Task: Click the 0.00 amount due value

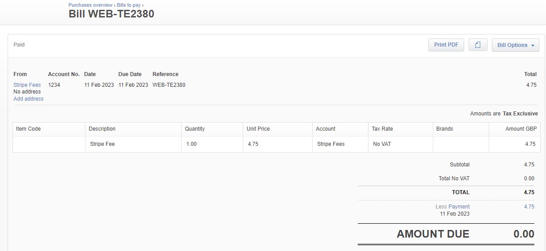Action: click(523, 234)
